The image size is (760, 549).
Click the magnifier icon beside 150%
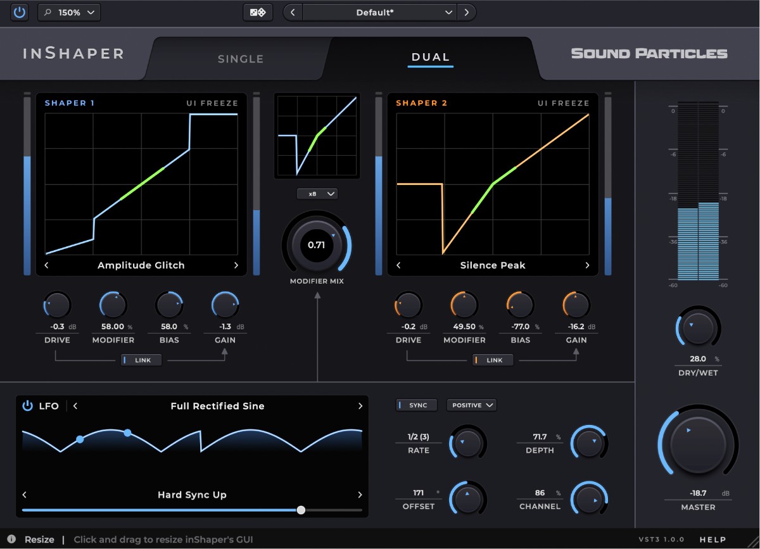click(47, 11)
